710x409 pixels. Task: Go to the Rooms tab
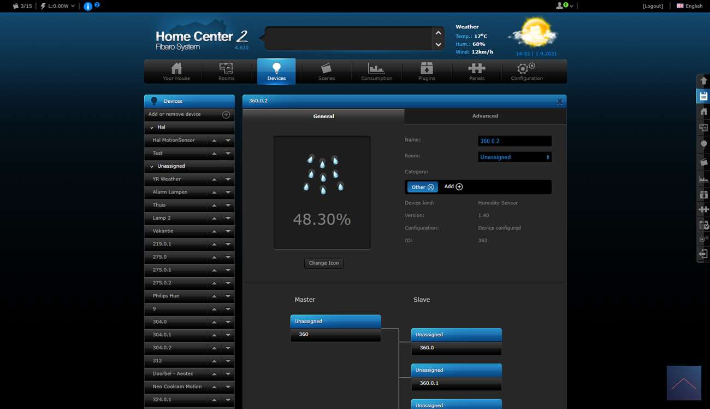click(226, 72)
